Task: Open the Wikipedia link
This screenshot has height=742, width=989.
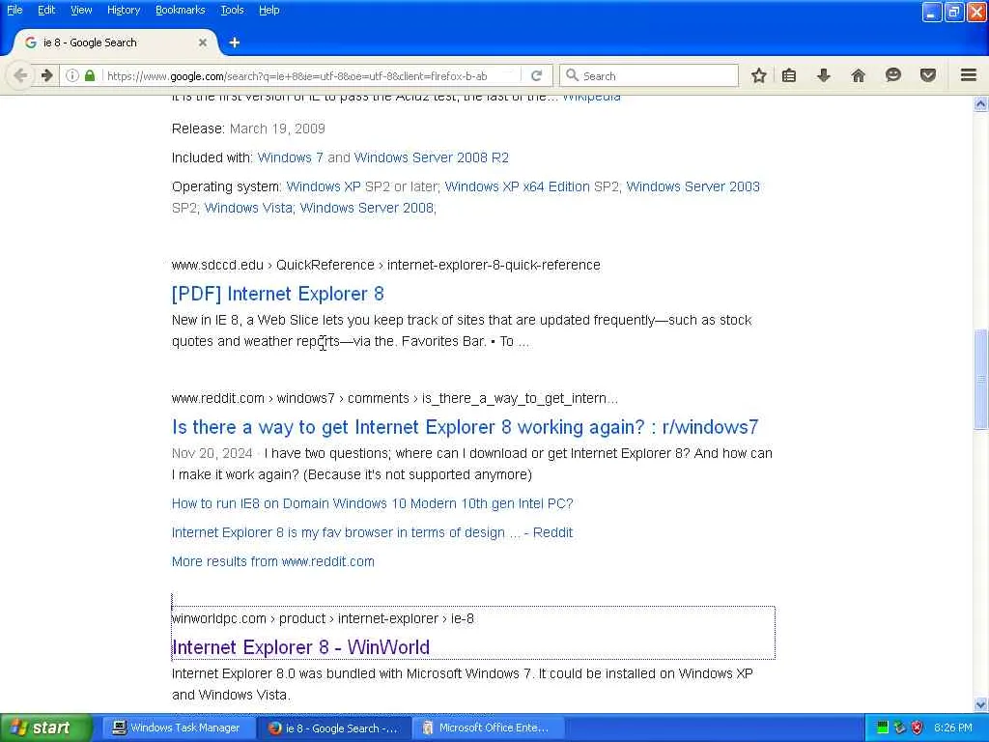Action: (x=591, y=98)
